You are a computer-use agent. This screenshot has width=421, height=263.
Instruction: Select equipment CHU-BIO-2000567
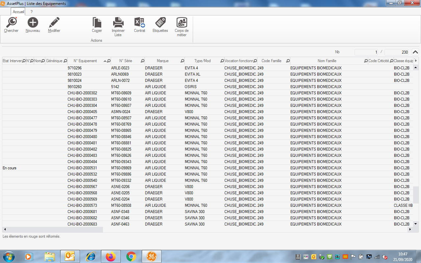click(x=82, y=187)
